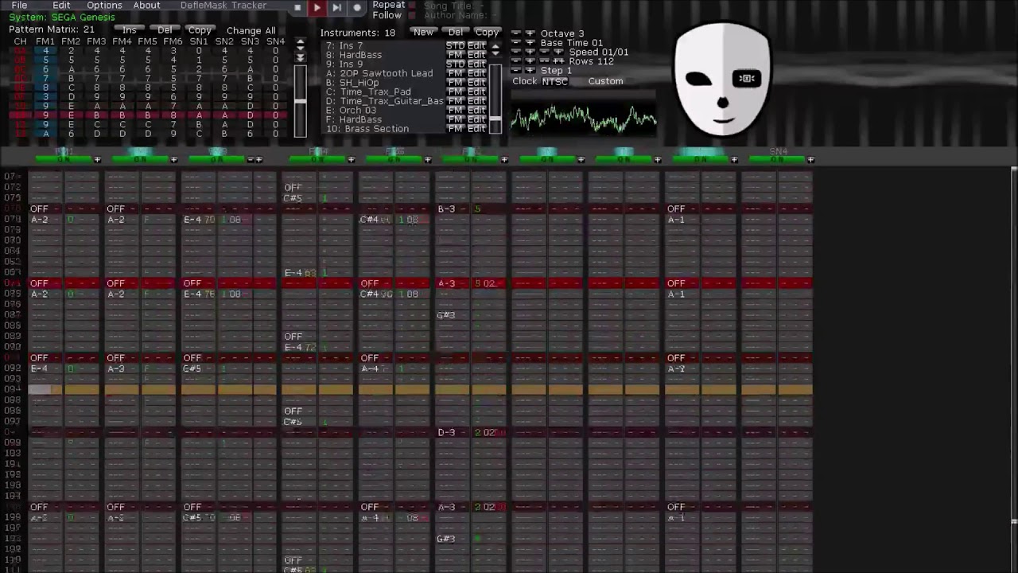Copy the pattern matrix row
Image resolution: width=1018 pixels, height=573 pixels.
tap(200, 30)
